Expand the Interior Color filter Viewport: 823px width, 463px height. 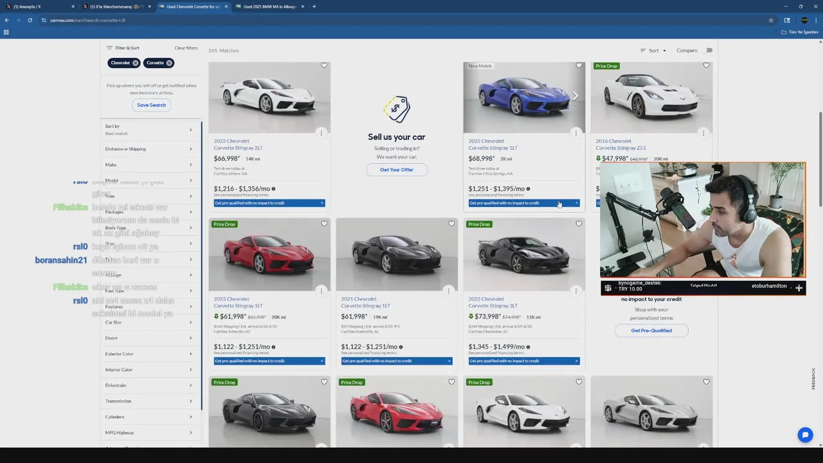pyautogui.click(x=151, y=370)
